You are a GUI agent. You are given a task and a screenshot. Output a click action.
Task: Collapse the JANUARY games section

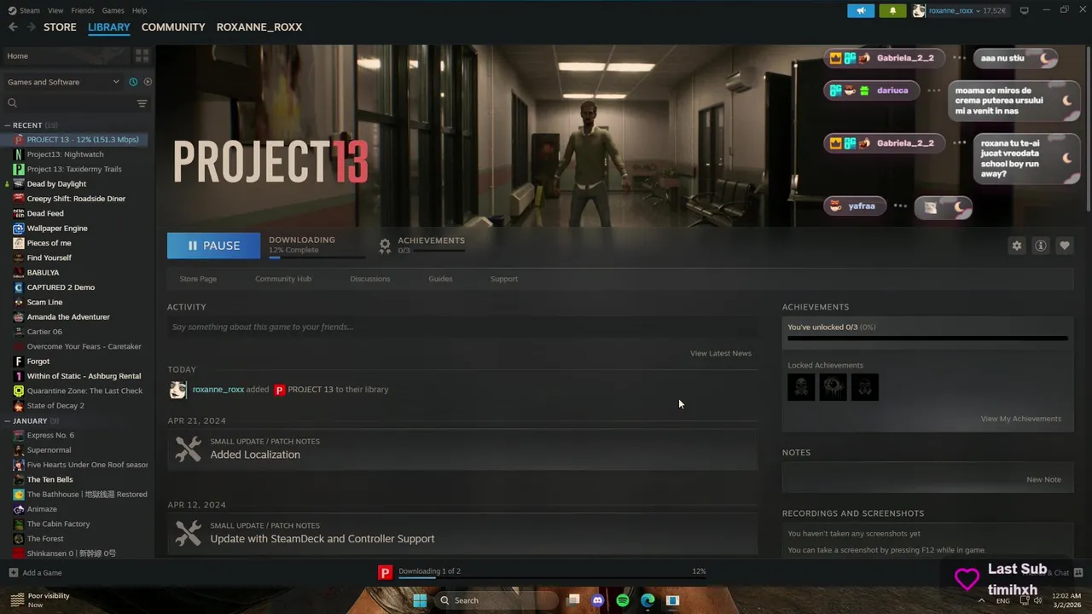[x=8, y=421]
